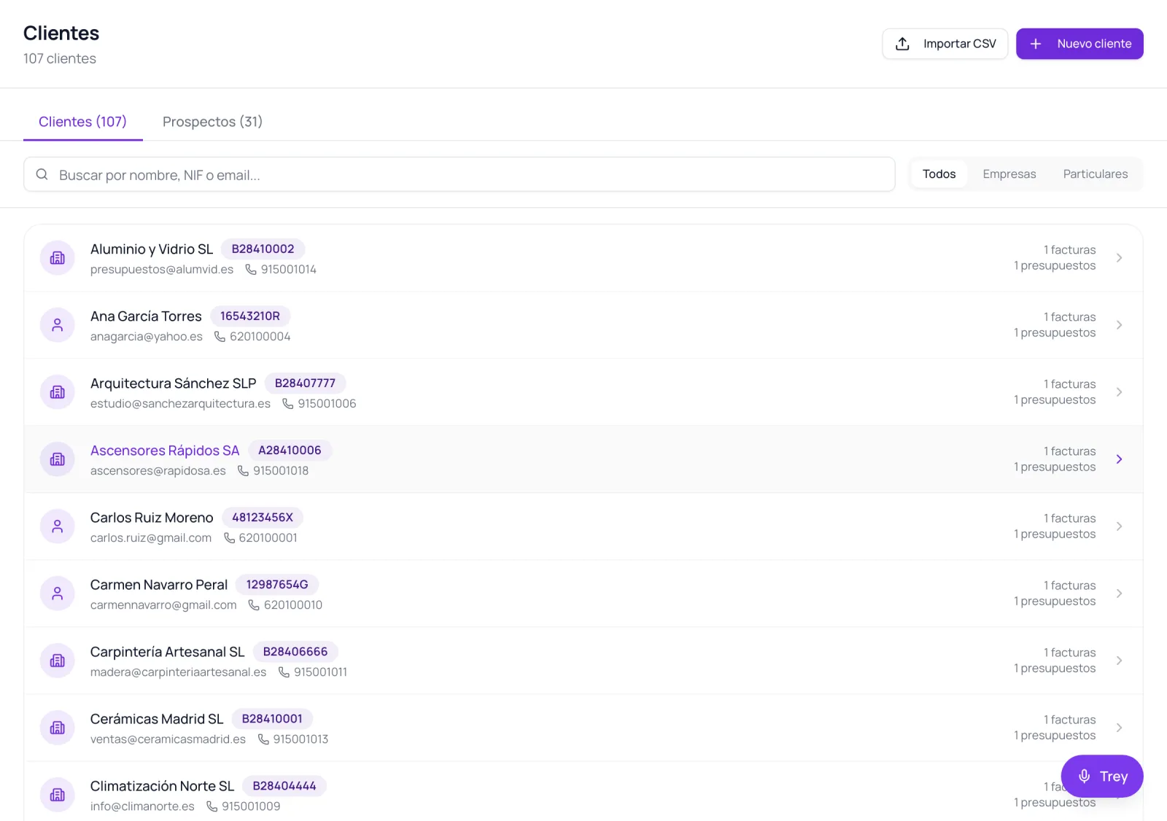Click email estudio@sanchezarquitectura.es
The height and width of the screenshot is (821, 1167).
(x=180, y=404)
